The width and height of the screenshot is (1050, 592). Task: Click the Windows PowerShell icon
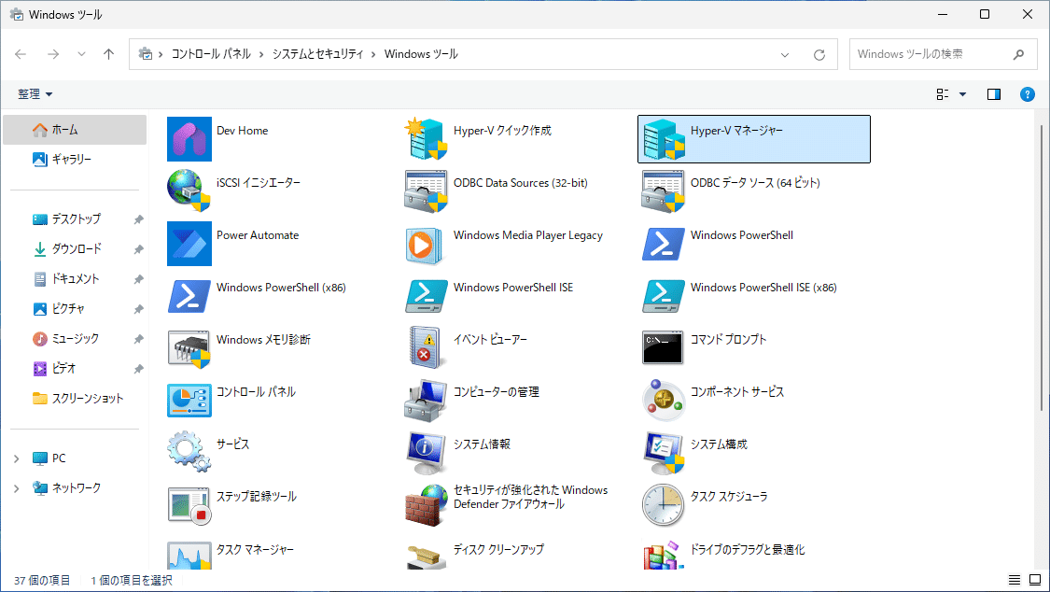[663, 243]
